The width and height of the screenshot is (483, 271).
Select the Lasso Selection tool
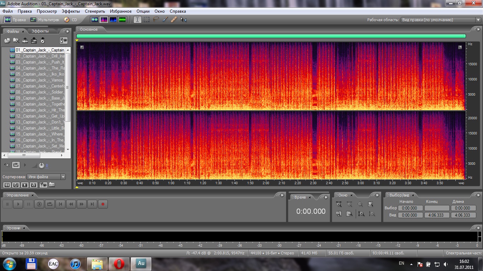pyautogui.click(x=156, y=20)
